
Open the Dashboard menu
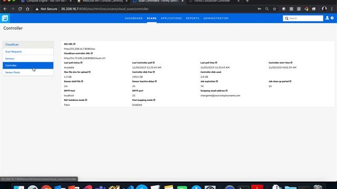pos(134,18)
